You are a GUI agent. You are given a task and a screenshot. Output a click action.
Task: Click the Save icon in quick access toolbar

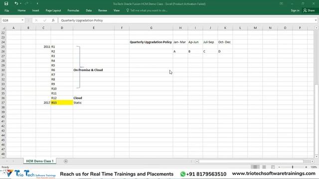tap(6, 3)
